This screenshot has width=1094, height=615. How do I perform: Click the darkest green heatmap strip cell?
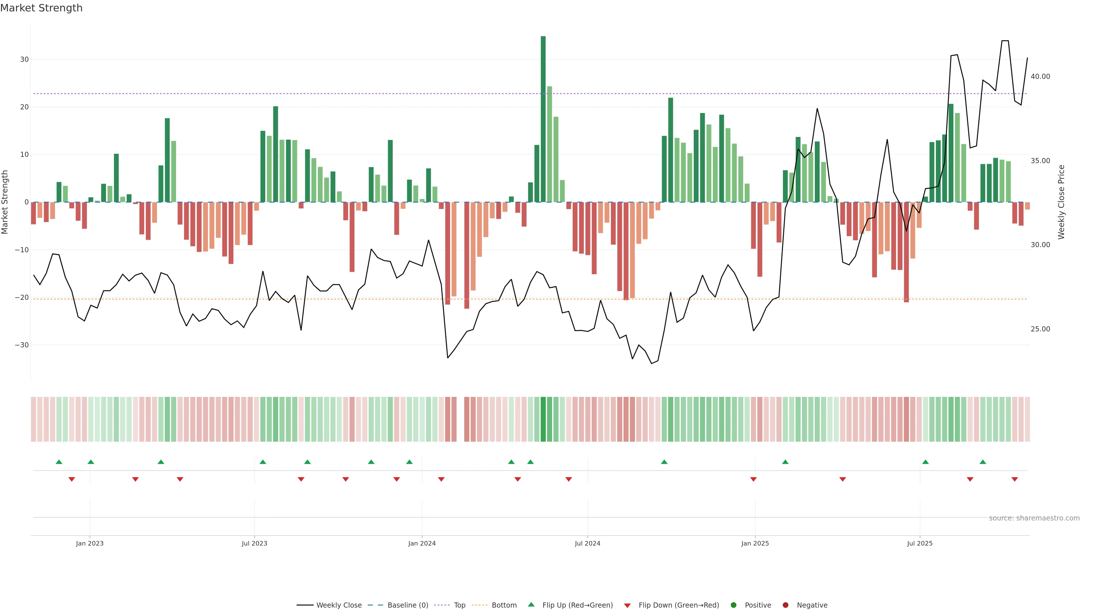(x=543, y=419)
